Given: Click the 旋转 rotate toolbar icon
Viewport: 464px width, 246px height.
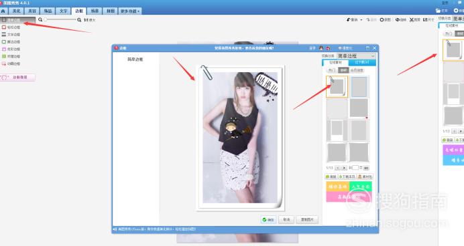Looking at the screenshot, I should [401, 19].
